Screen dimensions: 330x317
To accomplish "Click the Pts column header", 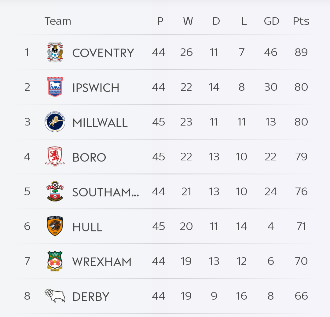I will coord(301,21).
